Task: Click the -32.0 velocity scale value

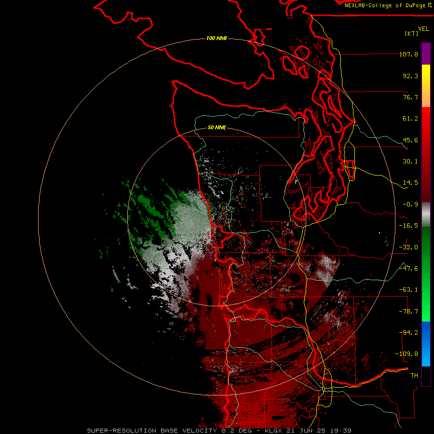Action: coord(408,247)
